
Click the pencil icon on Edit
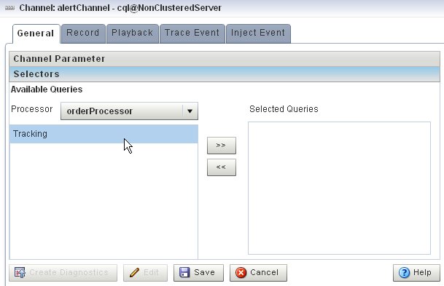(x=134, y=273)
